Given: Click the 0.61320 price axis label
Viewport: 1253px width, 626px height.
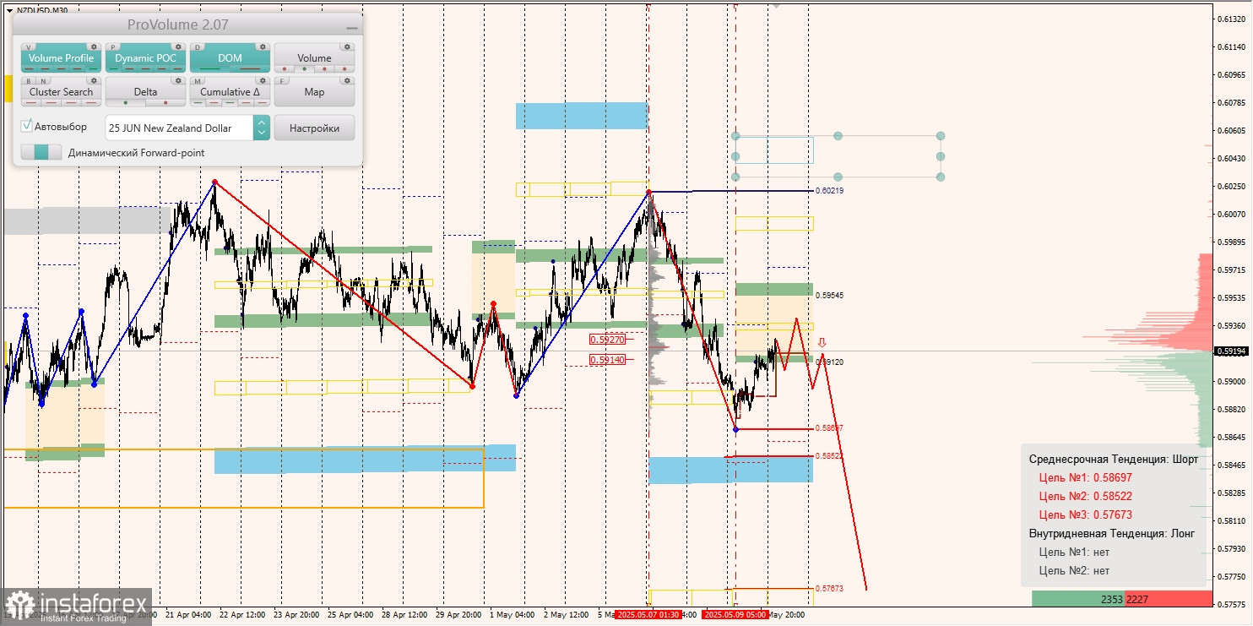Looking at the screenshot, I should (x=1230, y=19).
